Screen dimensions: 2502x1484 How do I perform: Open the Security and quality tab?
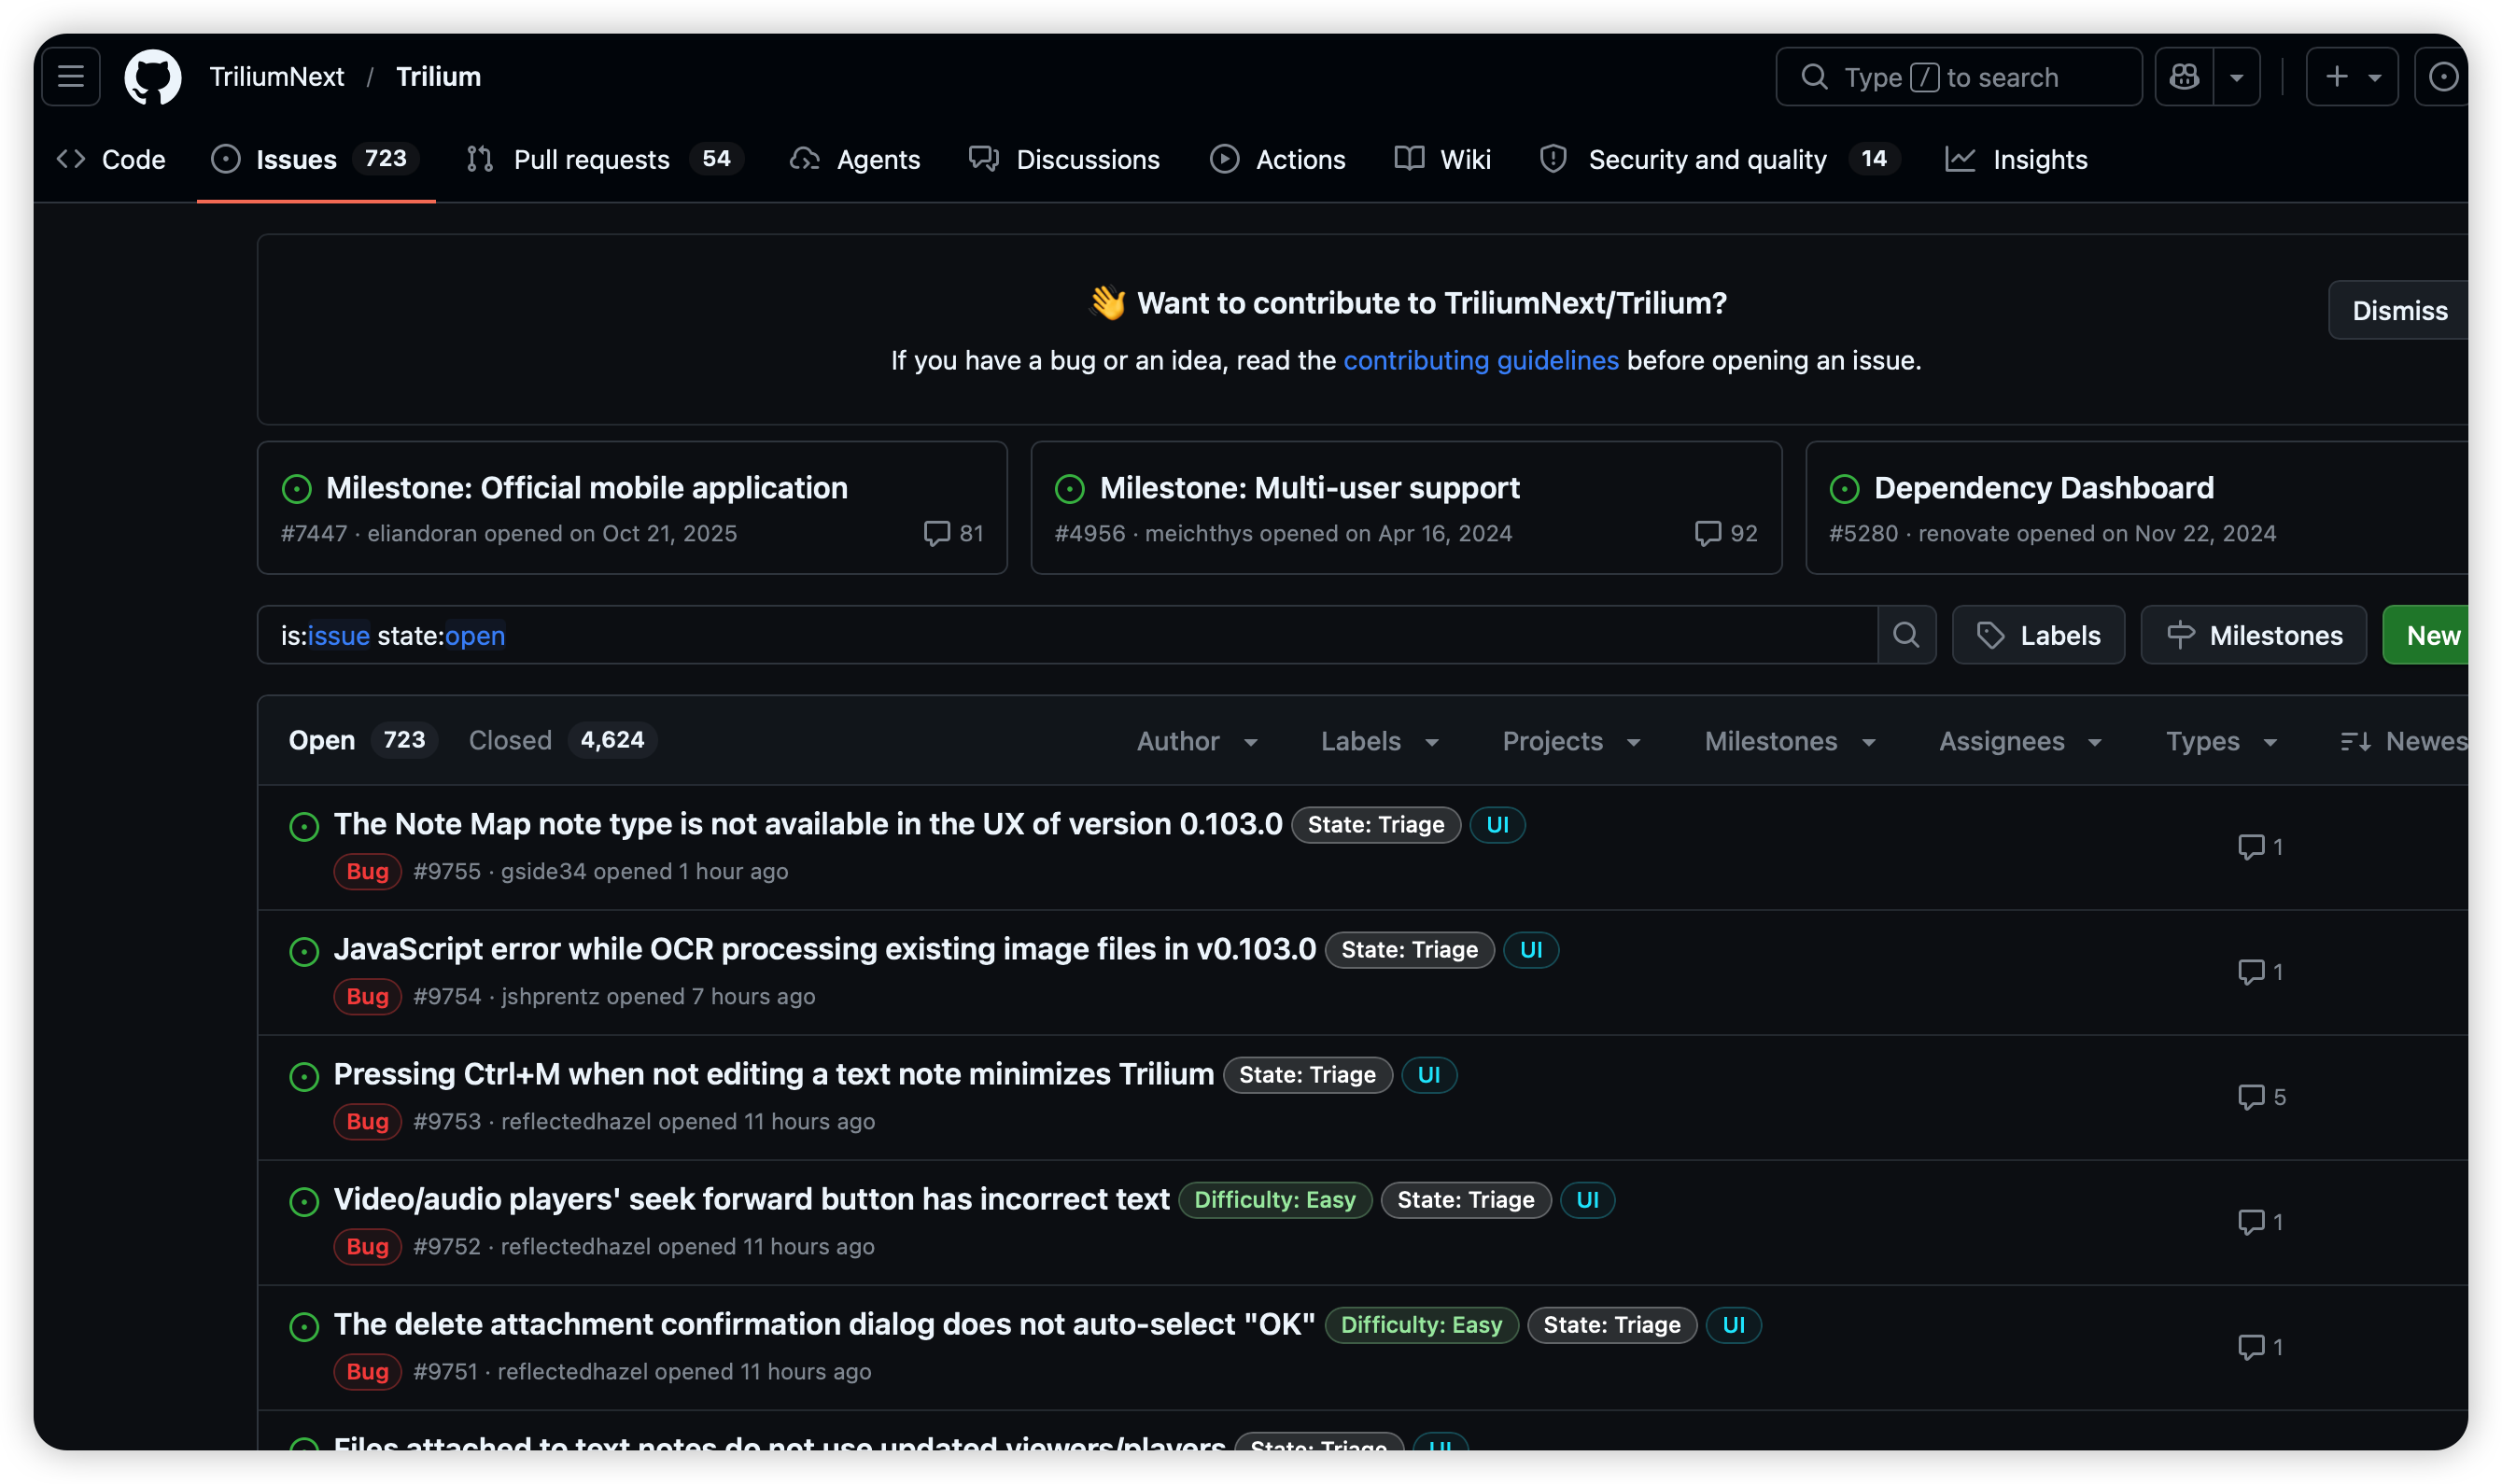[1719, 159]
